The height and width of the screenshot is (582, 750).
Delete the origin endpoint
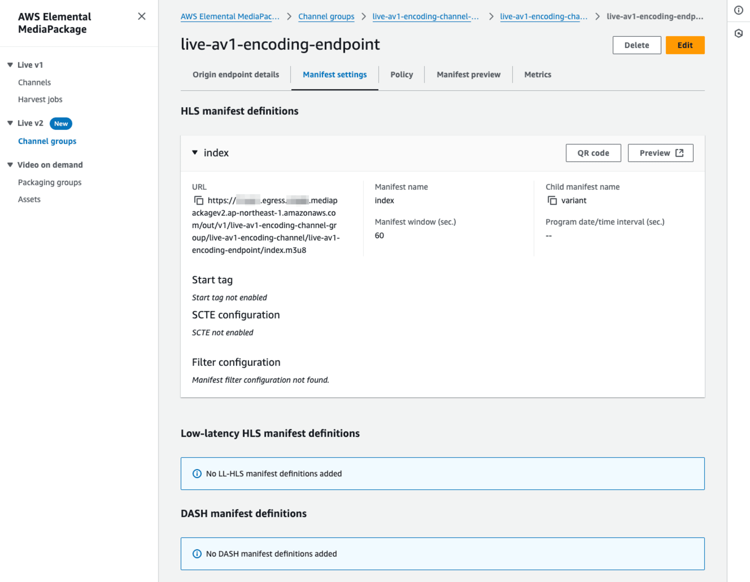[637, 45]
